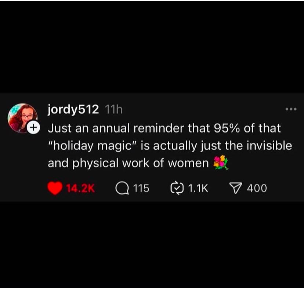The height and width of the screenshot is (288, 304).
Task: Open the post by its first text line
Action: [164, 128]
